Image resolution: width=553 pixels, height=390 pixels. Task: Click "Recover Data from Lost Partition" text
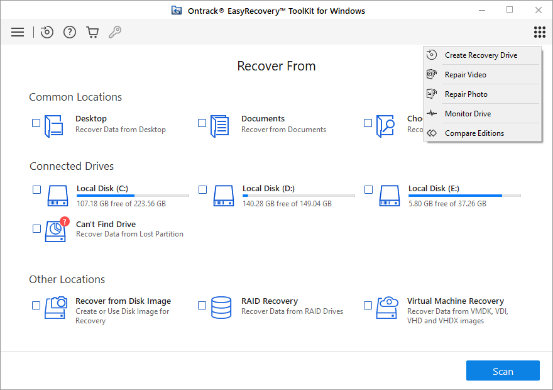click(130, 234)
